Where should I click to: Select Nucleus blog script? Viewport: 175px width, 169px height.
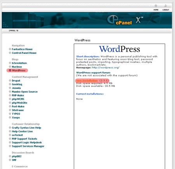17,67
